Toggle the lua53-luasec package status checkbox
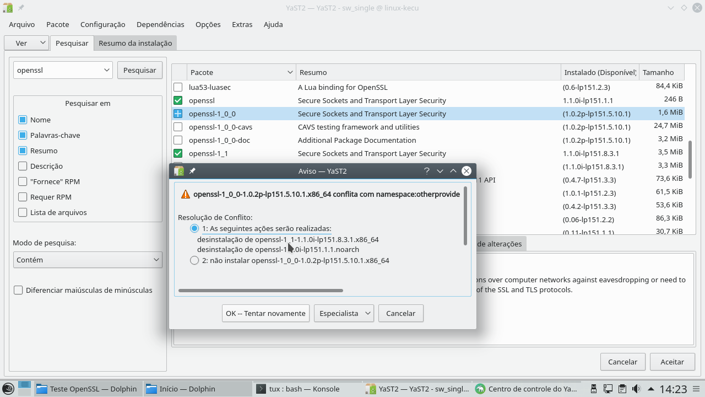The width and height of the screenshot is (705, 397). 178,87
